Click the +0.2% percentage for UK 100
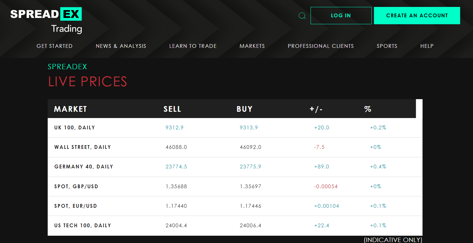The image size is (473, 243). click(378, 128)
